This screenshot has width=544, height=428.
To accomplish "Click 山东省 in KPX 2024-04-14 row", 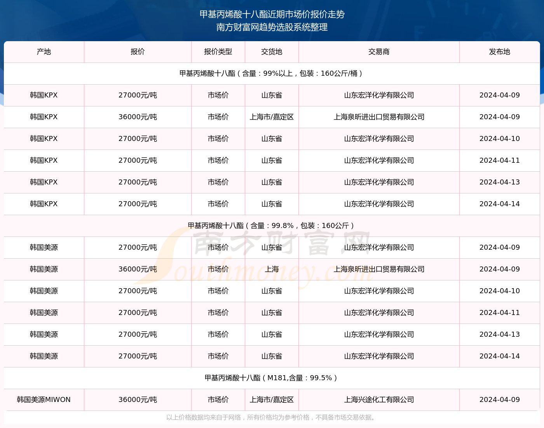I will click(x=272, y=204).
